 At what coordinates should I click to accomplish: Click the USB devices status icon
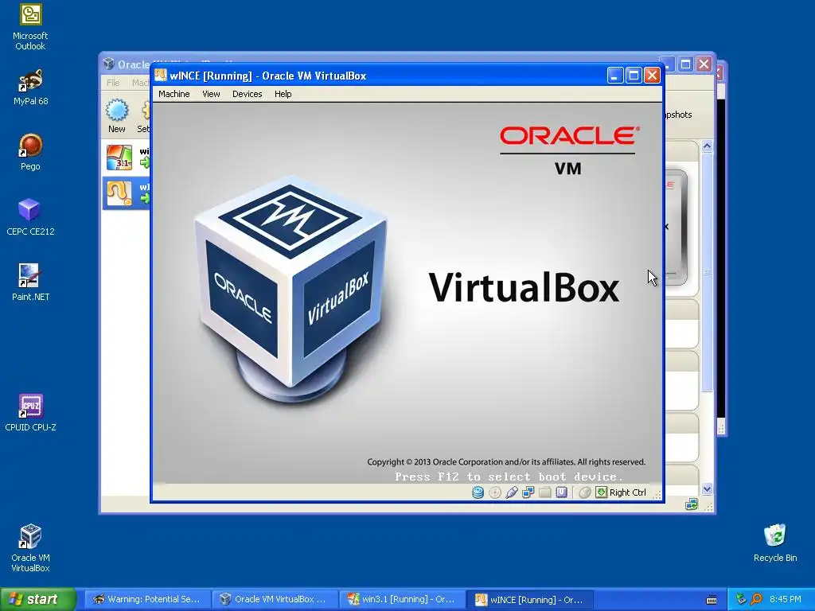point(512,492)
